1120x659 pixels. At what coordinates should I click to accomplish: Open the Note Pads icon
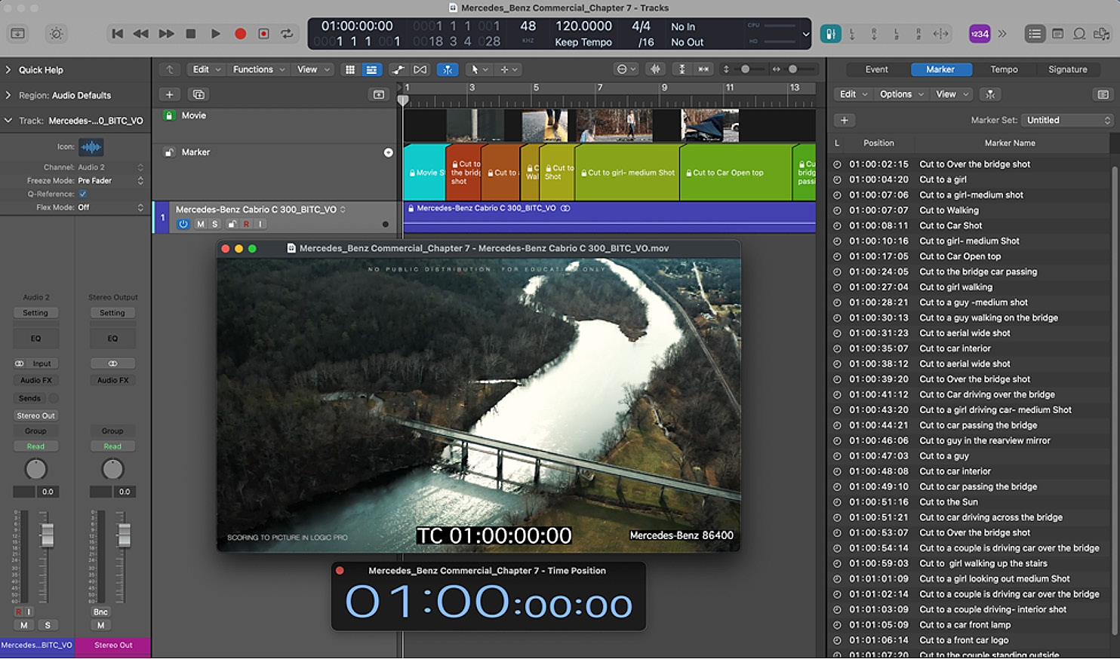1058,33
